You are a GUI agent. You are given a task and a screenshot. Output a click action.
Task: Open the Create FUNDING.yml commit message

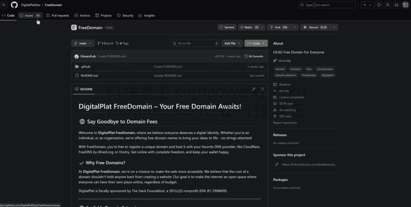coord(112,56)
